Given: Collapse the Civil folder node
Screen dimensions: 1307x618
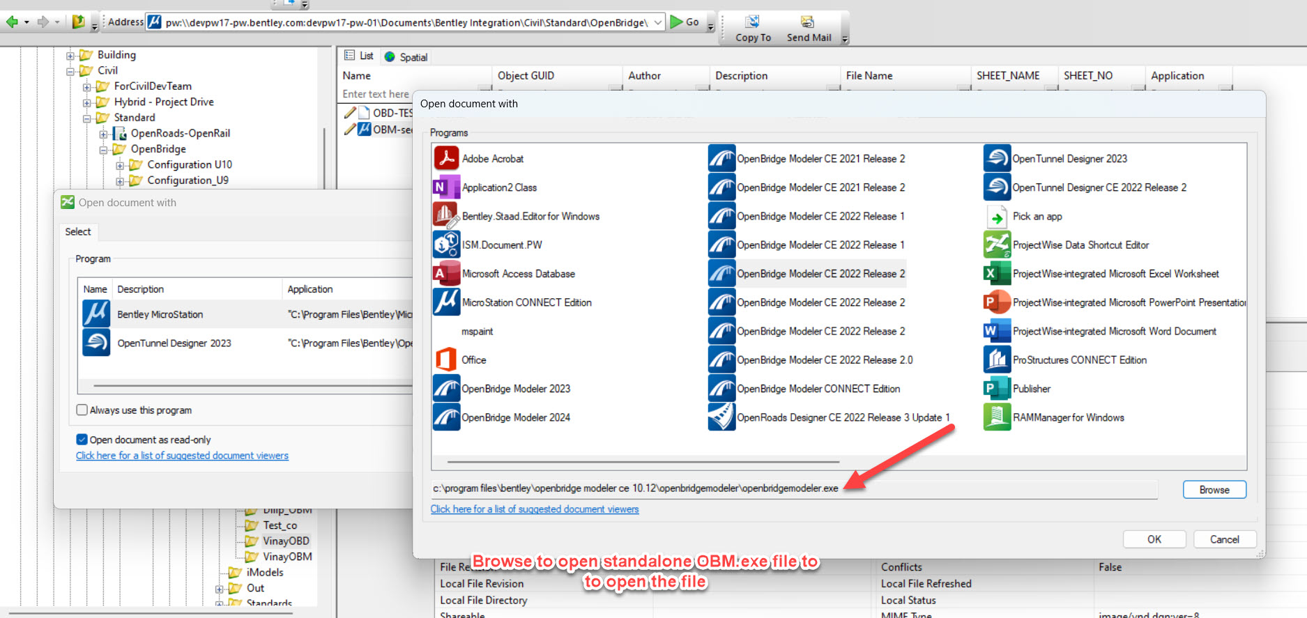Looking at the screenshot, I should (x=70, y=70).
